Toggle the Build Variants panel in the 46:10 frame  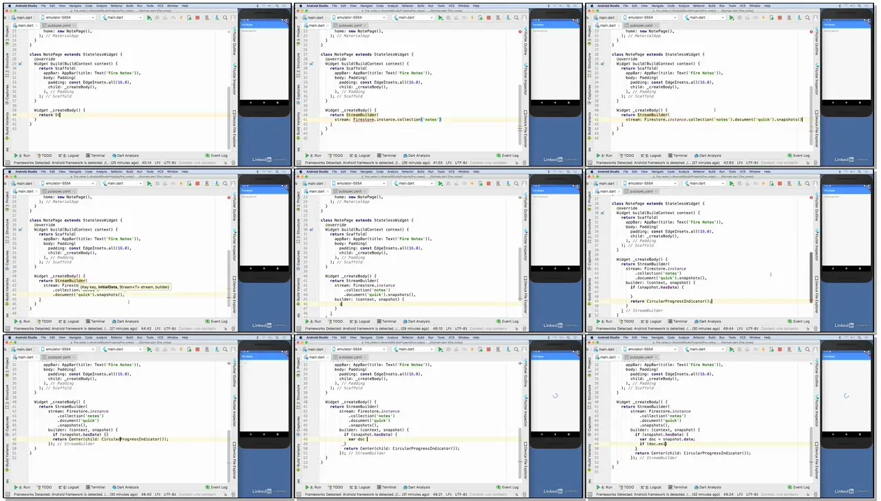pos(298,290)
